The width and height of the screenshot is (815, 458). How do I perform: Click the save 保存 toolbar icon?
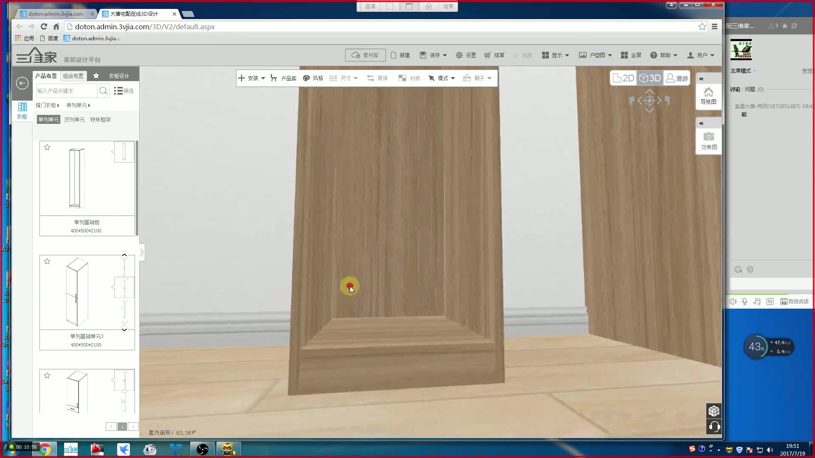point(434,55)
